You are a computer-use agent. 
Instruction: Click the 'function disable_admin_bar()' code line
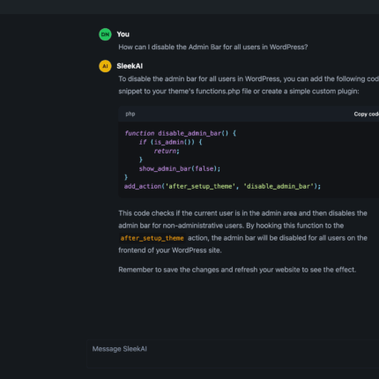181,133
